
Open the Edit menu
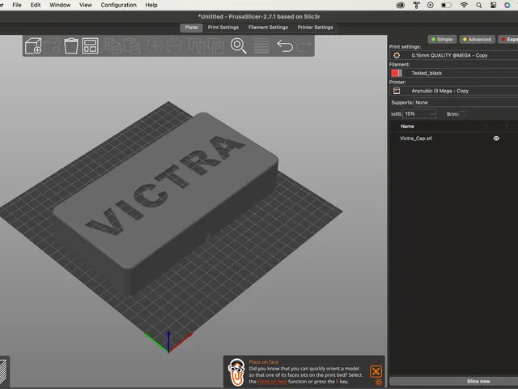(36, 5)
